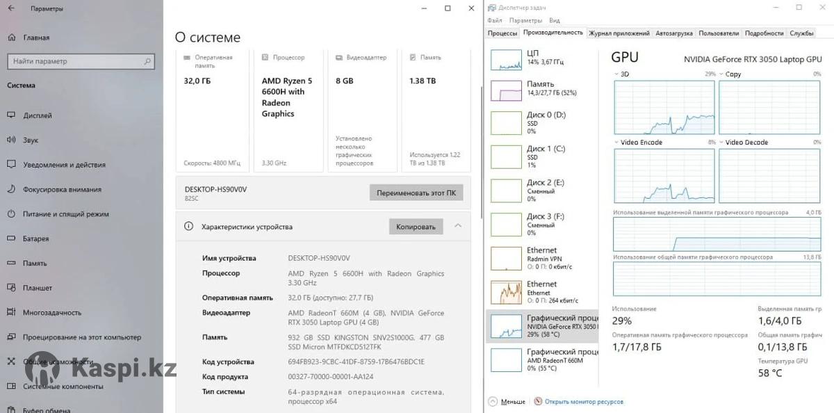Open the 3D graph engine dropdown

pyautogui.click(x=616, y=74)
